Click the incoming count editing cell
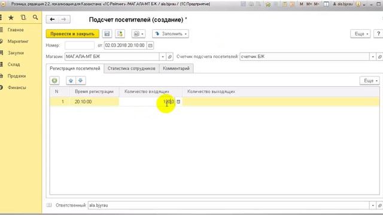 pos(147,102)
